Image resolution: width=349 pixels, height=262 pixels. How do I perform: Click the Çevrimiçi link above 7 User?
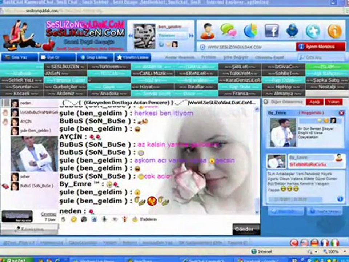pyautogui.click(x=48, y=214)
